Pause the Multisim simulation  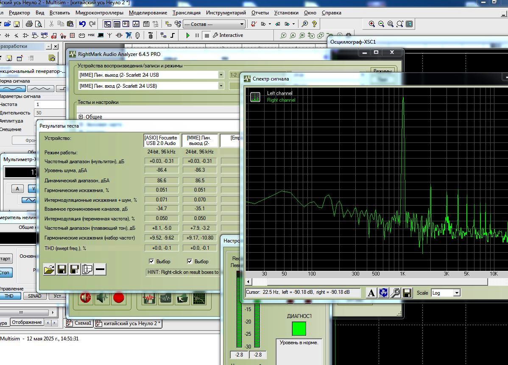tap(197, 35)
